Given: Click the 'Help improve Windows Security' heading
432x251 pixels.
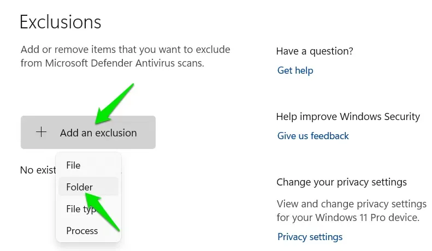Looking at the screenshot, I should [x=348, y=117].
